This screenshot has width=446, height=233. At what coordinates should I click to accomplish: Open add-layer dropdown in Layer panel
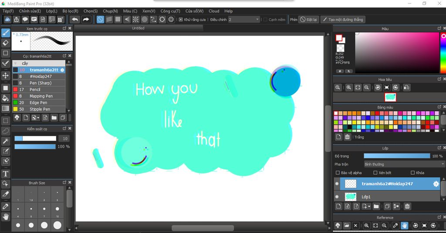[x=366, y=206]
